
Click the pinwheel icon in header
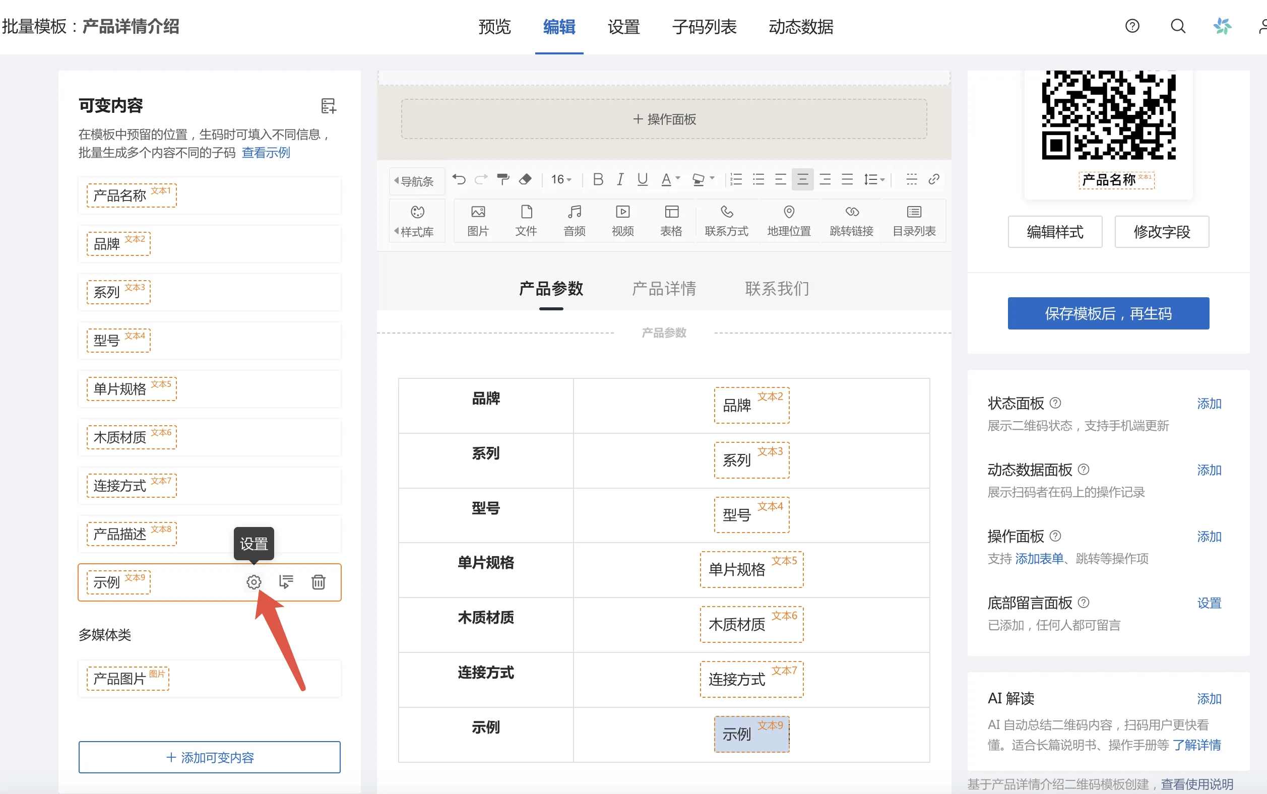[x=1222, y=26]
